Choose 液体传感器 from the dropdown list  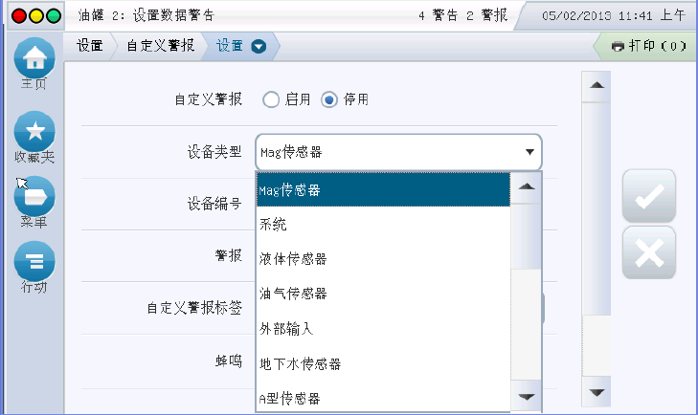(293, 259)
